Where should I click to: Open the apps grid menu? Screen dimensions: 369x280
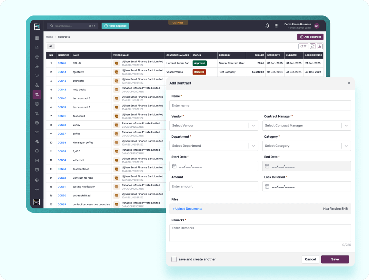[276, 26]
